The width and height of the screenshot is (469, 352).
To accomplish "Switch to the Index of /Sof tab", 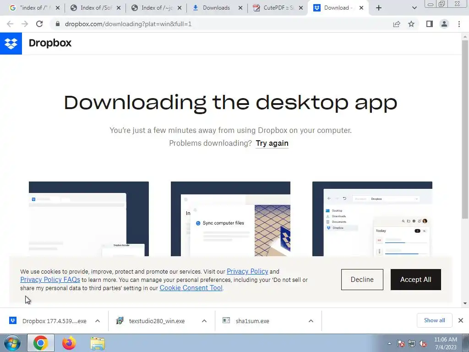I will click(95, 8).
